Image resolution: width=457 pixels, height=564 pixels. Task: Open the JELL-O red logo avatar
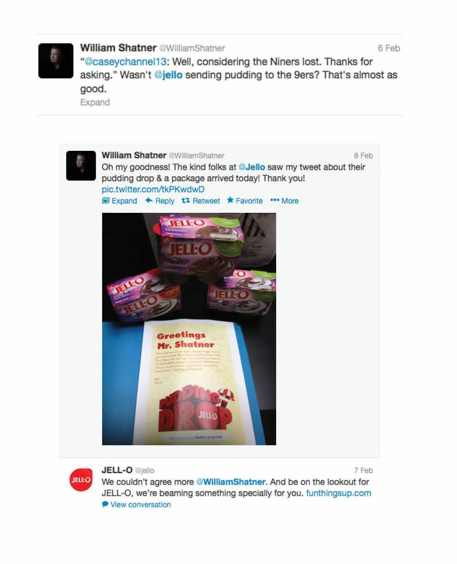click(x=81, y=480)
